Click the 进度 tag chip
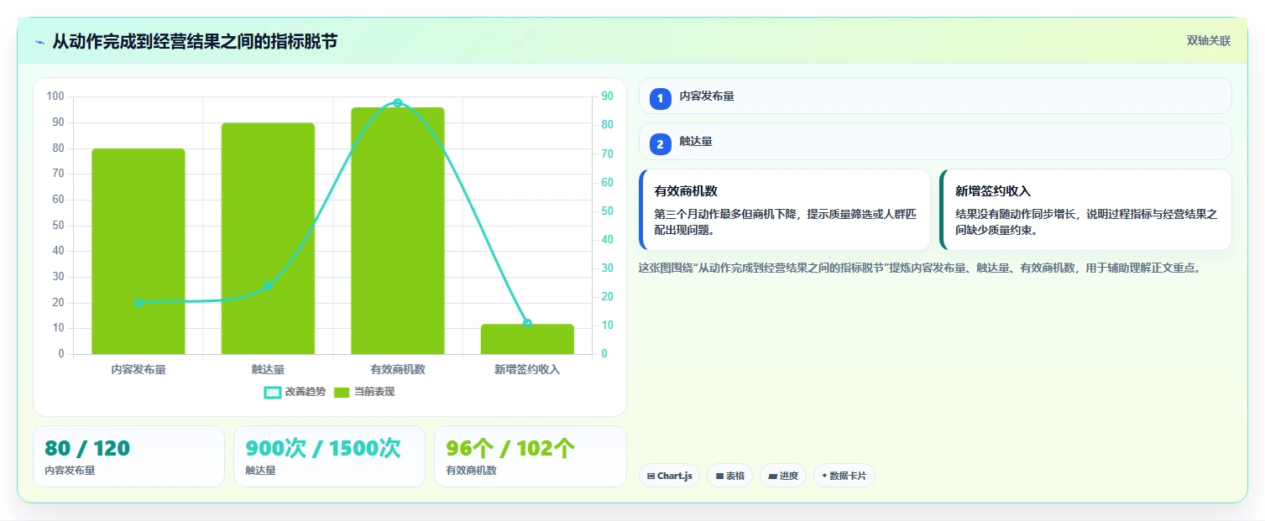The image size is (1265, 521). pyautogui.click(x=783, y=476)
